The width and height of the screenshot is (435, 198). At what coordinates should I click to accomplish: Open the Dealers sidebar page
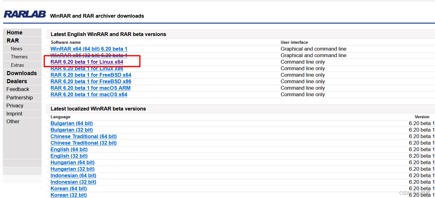click(17, 81)
